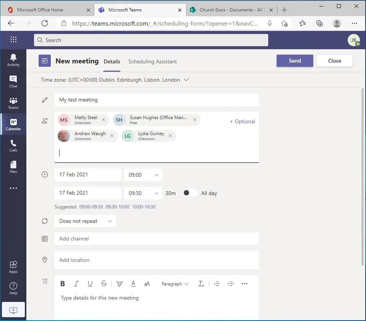
Task: Apply strikethrough formatting
Action: [x=104, y=284]
